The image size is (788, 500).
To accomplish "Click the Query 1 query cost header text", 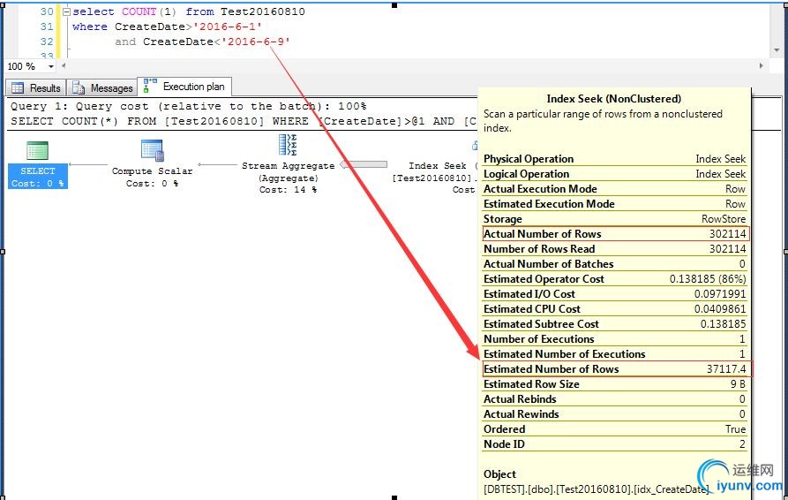I will click(x=189, y=106).
